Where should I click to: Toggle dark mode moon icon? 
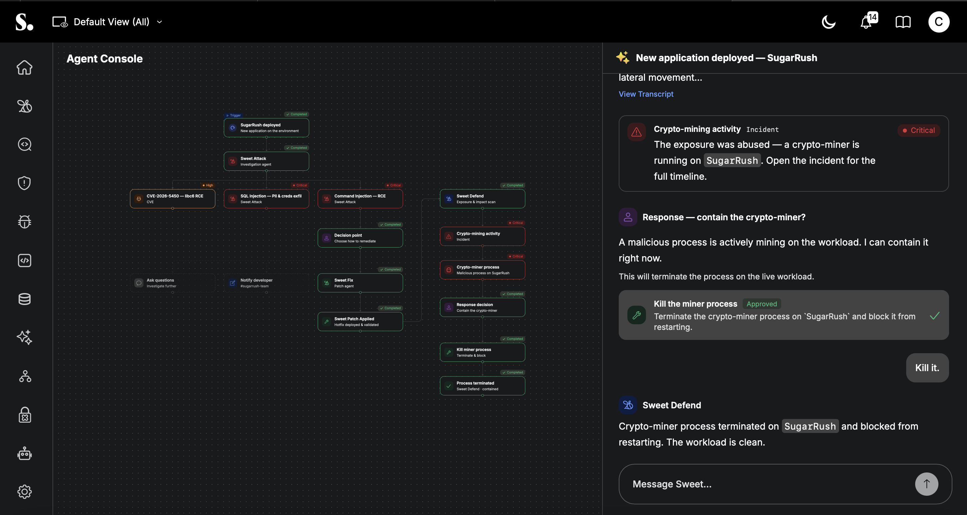click(x=828, y=22)
